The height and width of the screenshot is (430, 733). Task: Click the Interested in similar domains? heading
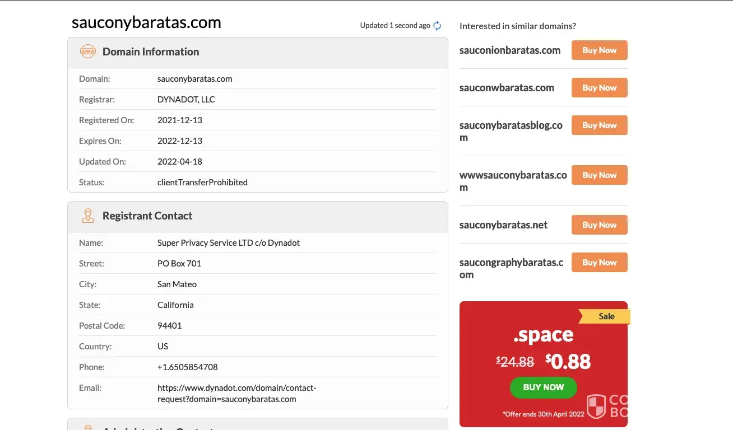pyautogui.click(x=518, y=26)
